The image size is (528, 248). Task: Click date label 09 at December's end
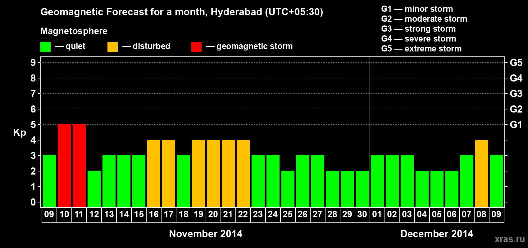pos(496,215)
